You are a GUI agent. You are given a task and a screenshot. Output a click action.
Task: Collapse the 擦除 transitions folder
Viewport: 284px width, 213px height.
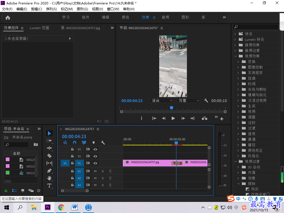(239, 184)
